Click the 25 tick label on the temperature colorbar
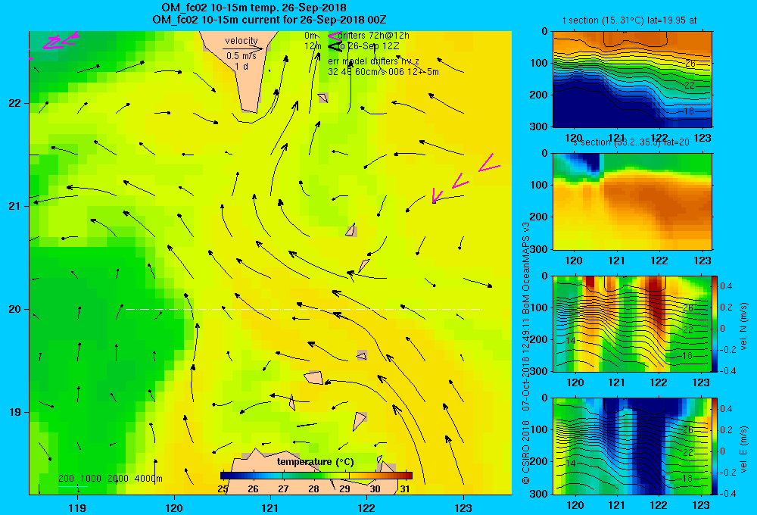 pyautogui.click(x=223, y=489)
